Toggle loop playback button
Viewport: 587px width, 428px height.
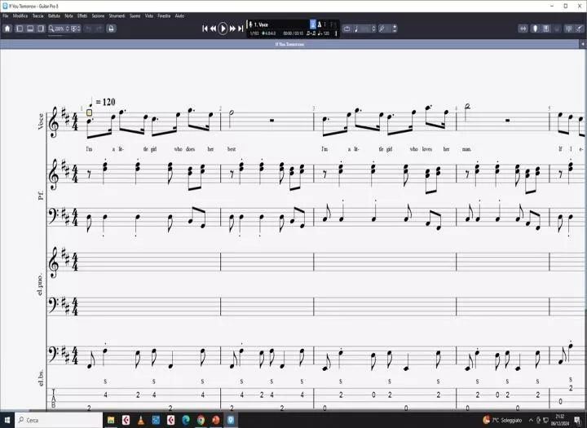click(x=347, y=29)
